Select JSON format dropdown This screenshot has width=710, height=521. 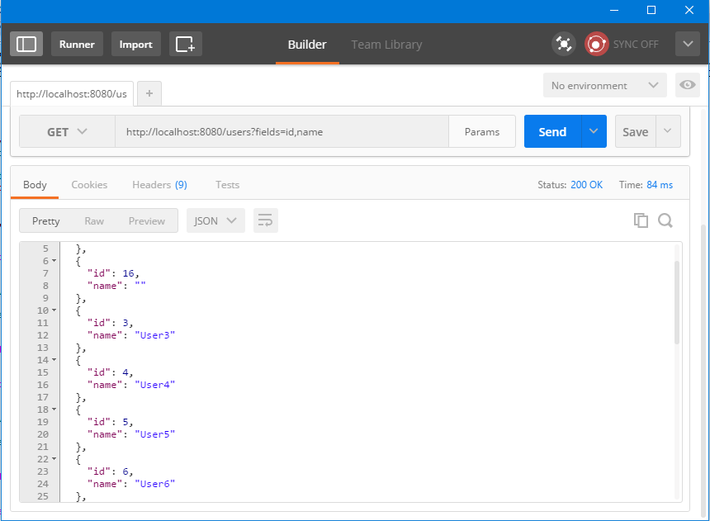tap(215, 220)
